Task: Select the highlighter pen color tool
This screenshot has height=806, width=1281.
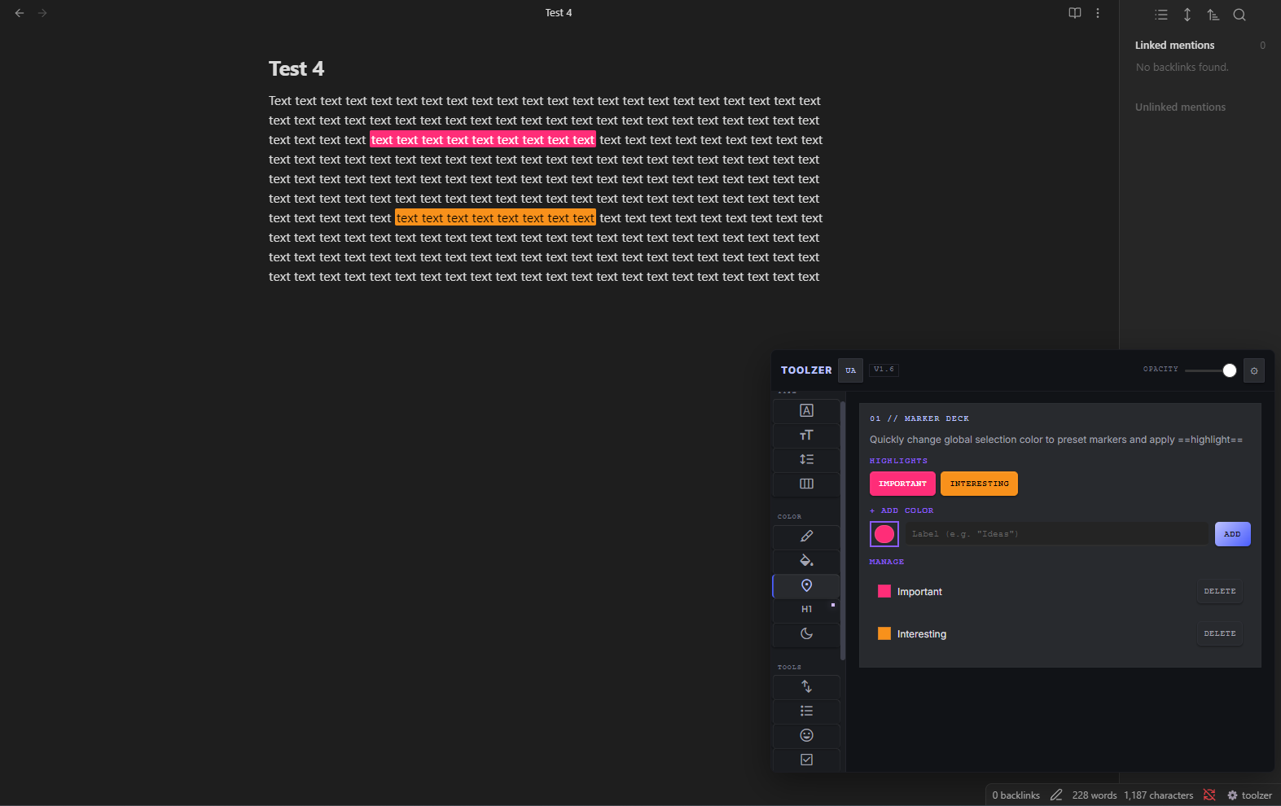Action: click(x=806, y=537)
